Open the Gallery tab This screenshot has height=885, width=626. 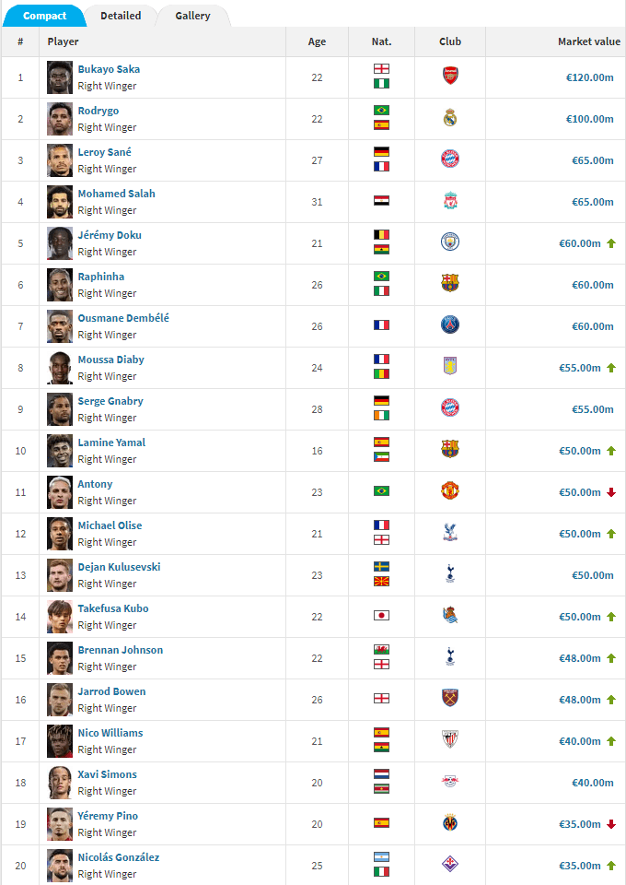pos(192,16)
